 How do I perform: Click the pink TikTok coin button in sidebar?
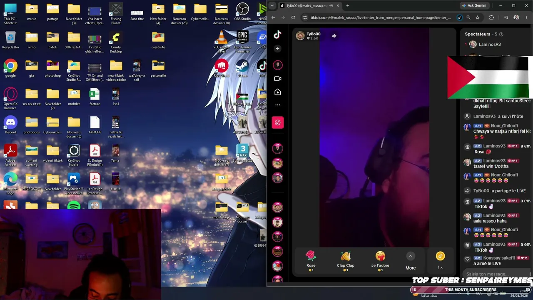coord(278,122)
